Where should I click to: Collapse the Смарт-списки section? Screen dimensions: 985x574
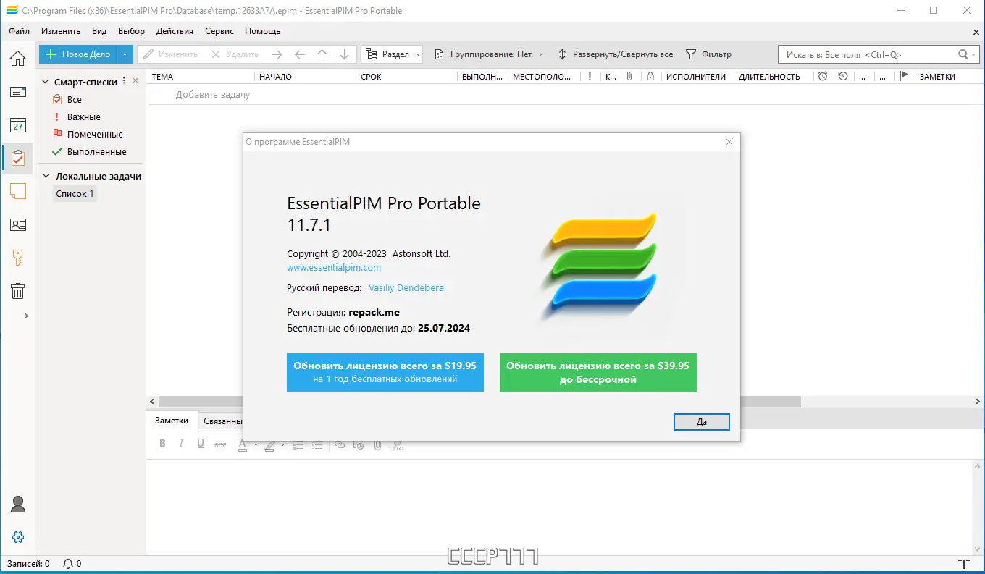[46, 82]
